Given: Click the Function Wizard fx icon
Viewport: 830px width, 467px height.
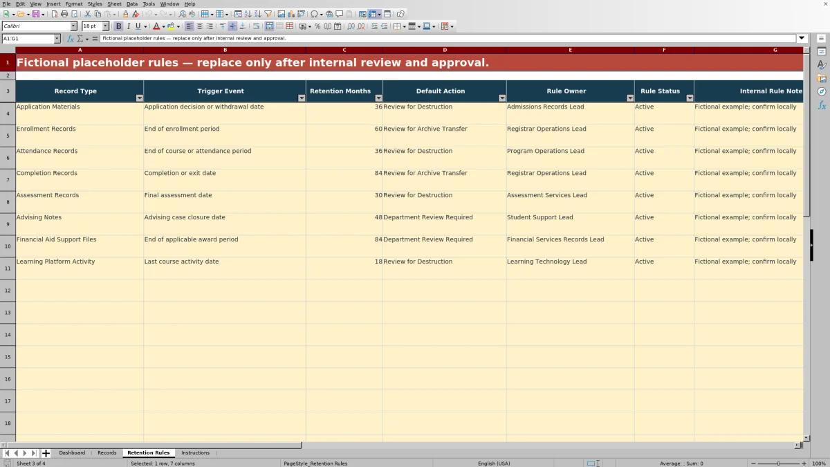Looking at the screenshot, I should (71, 39).
